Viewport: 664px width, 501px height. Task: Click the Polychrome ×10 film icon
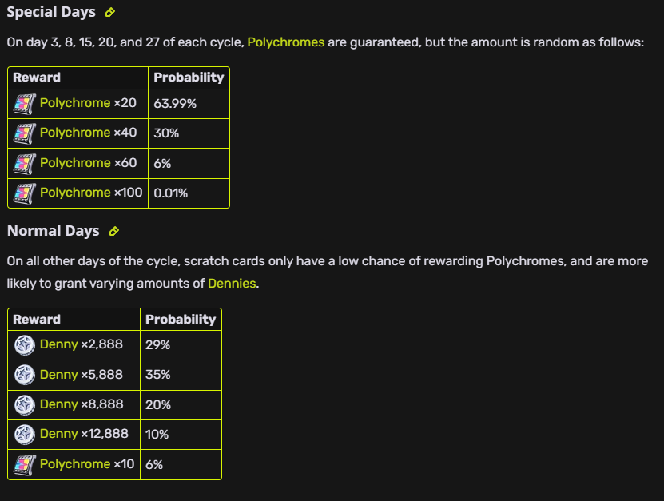point(25,464)
